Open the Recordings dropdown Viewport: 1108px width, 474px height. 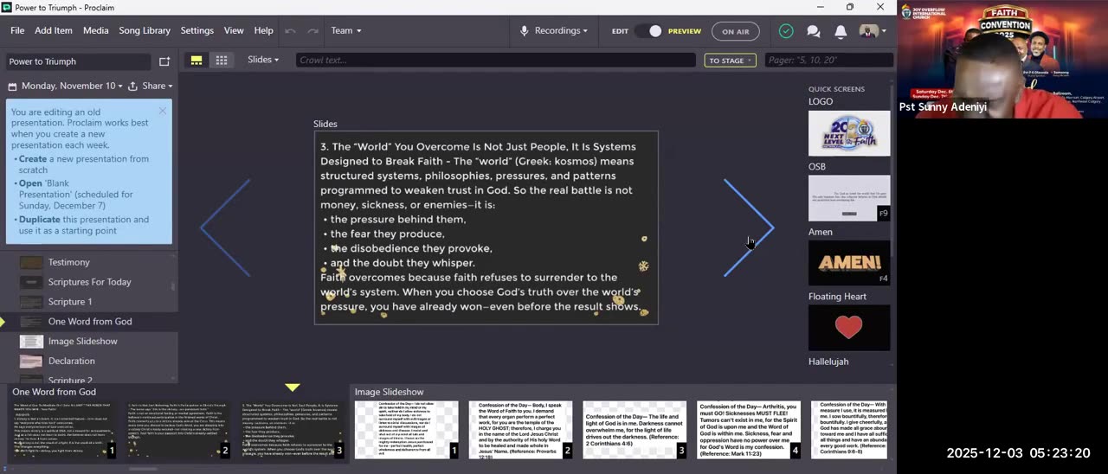tap(554, 30)
